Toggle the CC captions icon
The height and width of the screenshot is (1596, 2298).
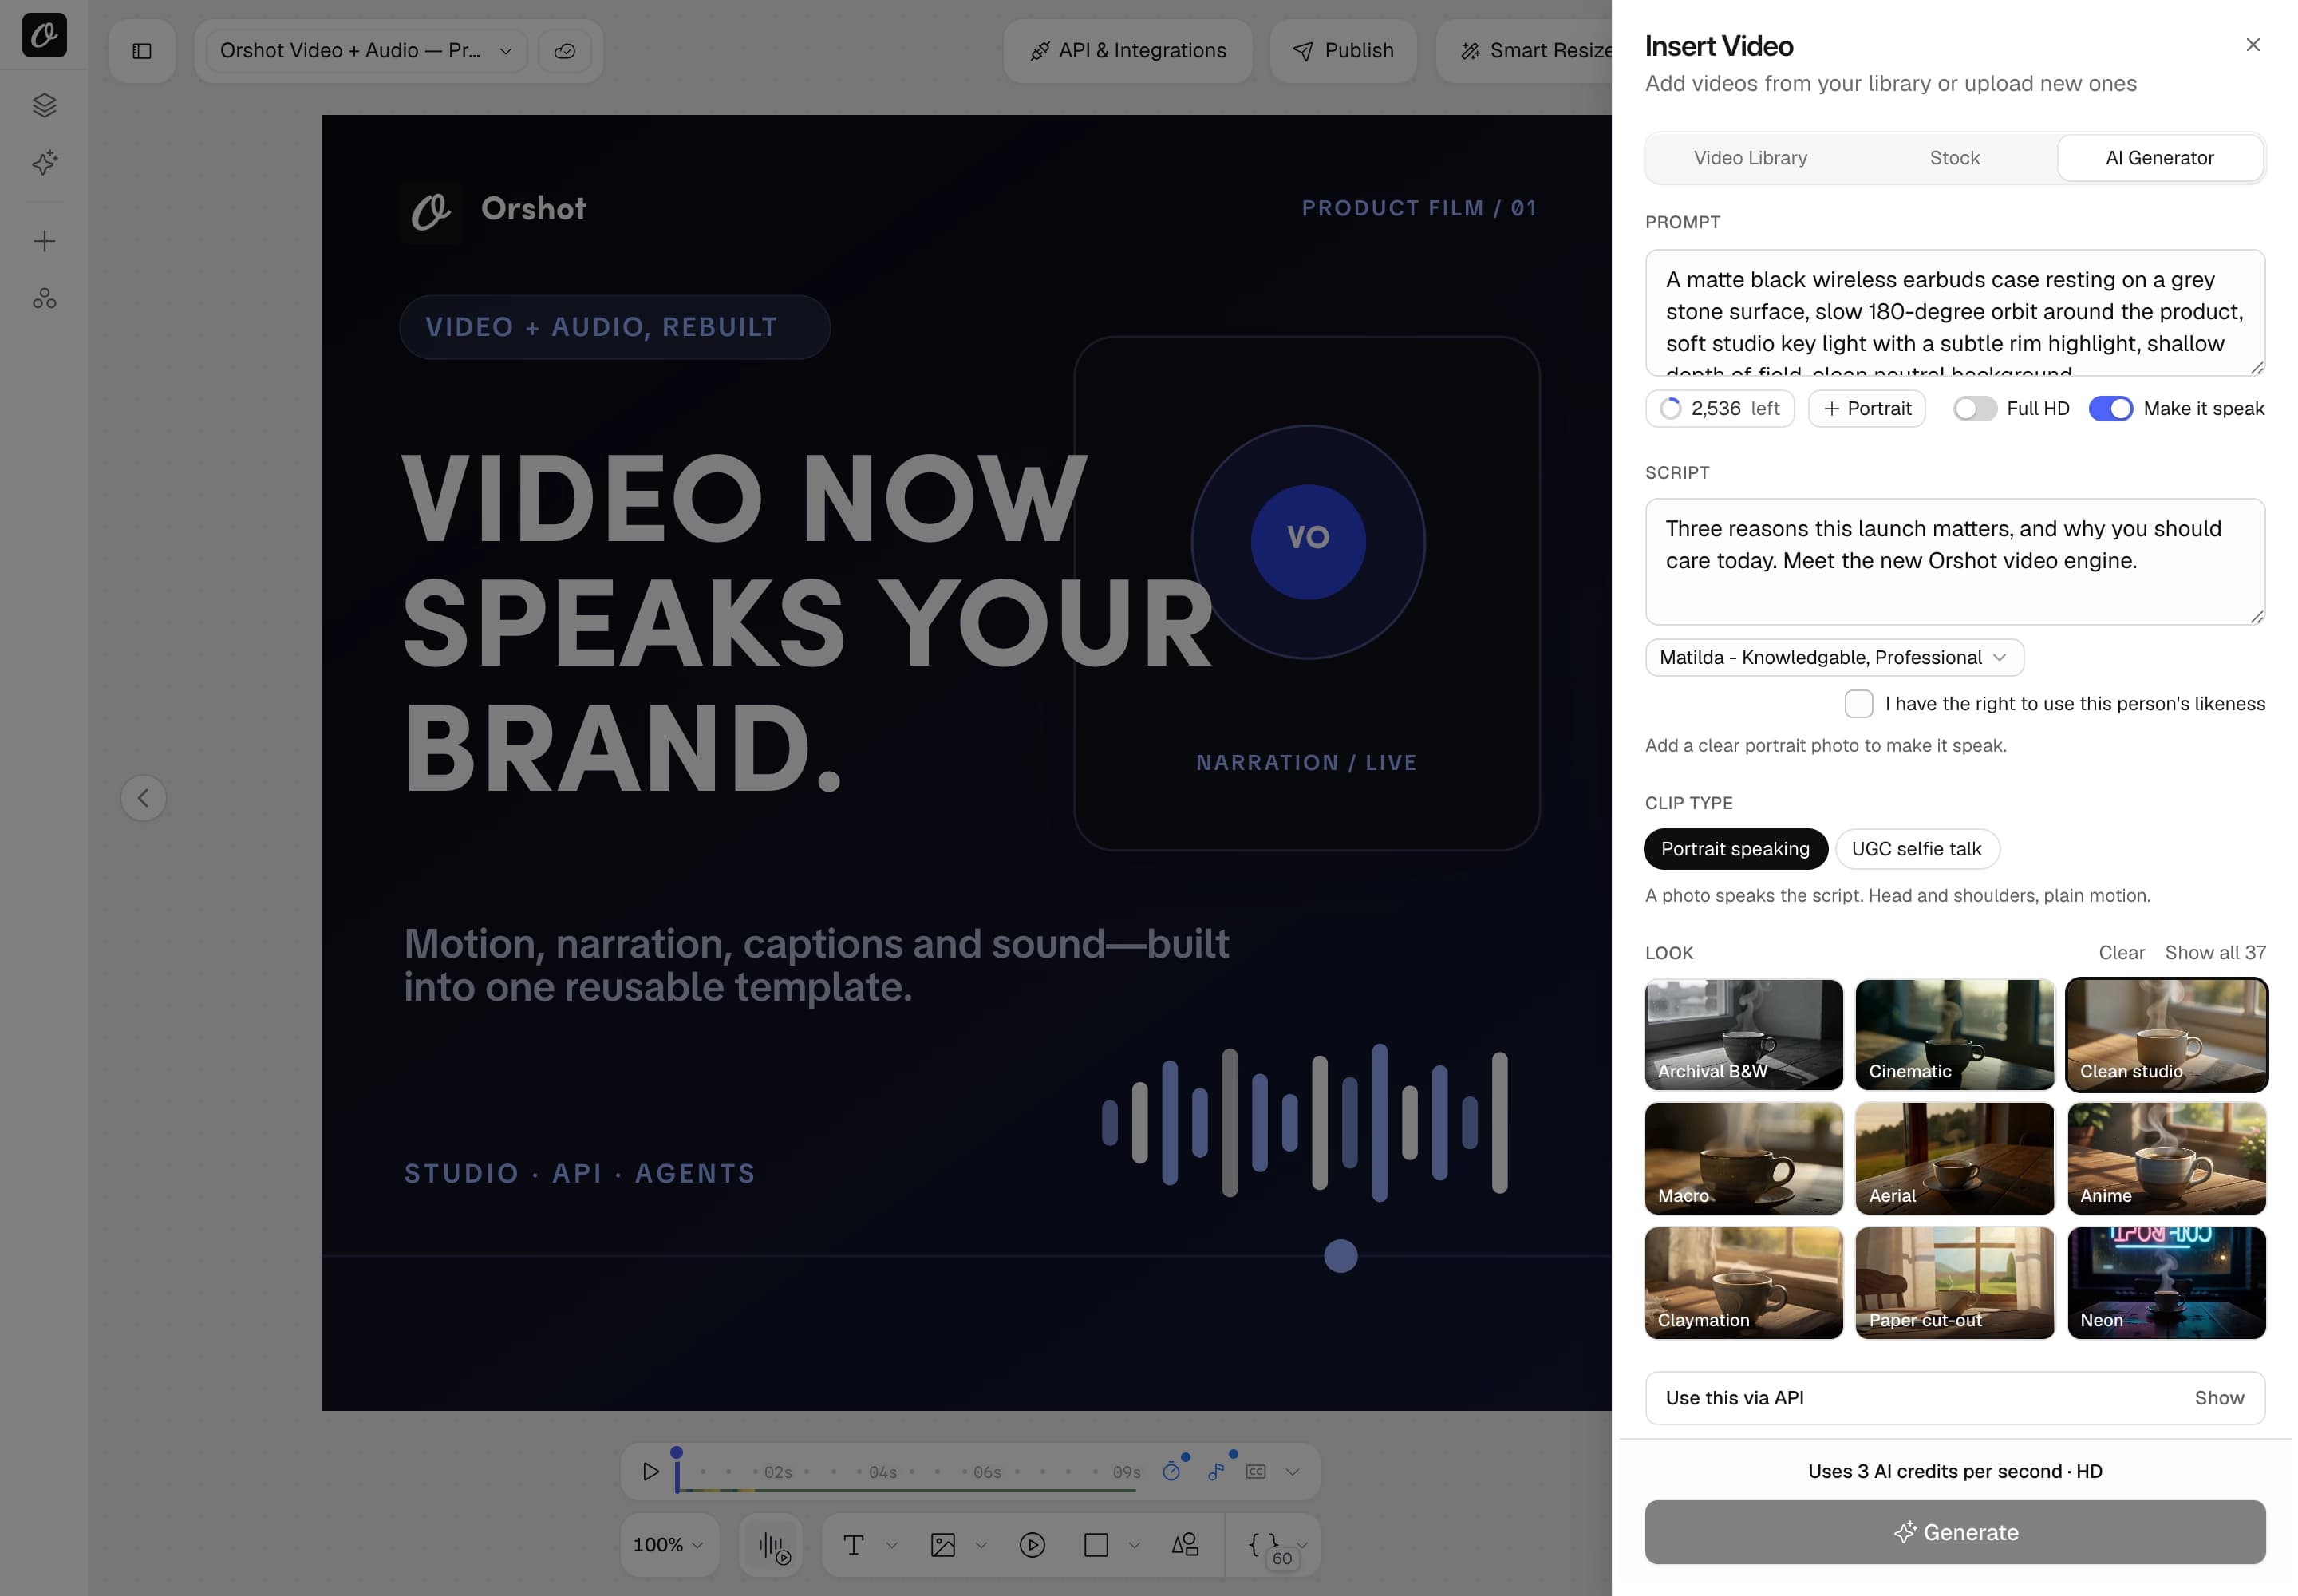(1256, 1471)
